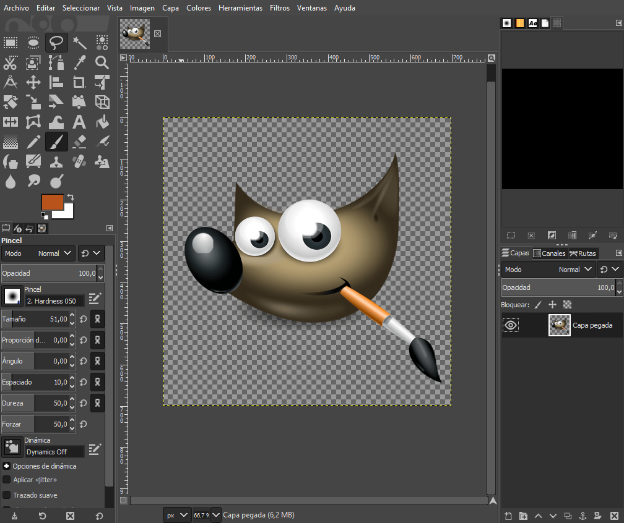The width and height of the screenshot is (624, 523).
Task: Swap foreground and background colors
Action: pyautogui.click(x=71, y=197)
